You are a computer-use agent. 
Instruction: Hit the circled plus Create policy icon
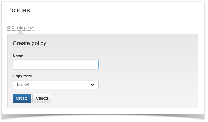pos(9,28)
